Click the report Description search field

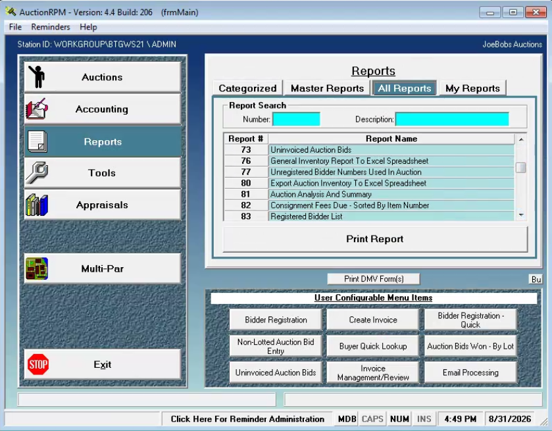coord(452,119)
